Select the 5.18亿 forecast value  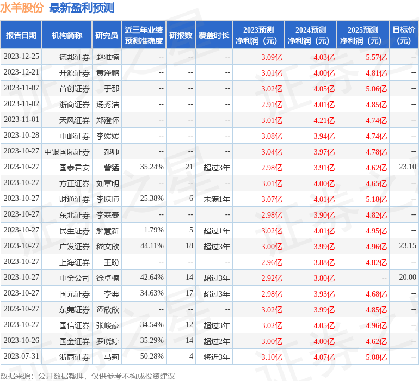[376, 199]
